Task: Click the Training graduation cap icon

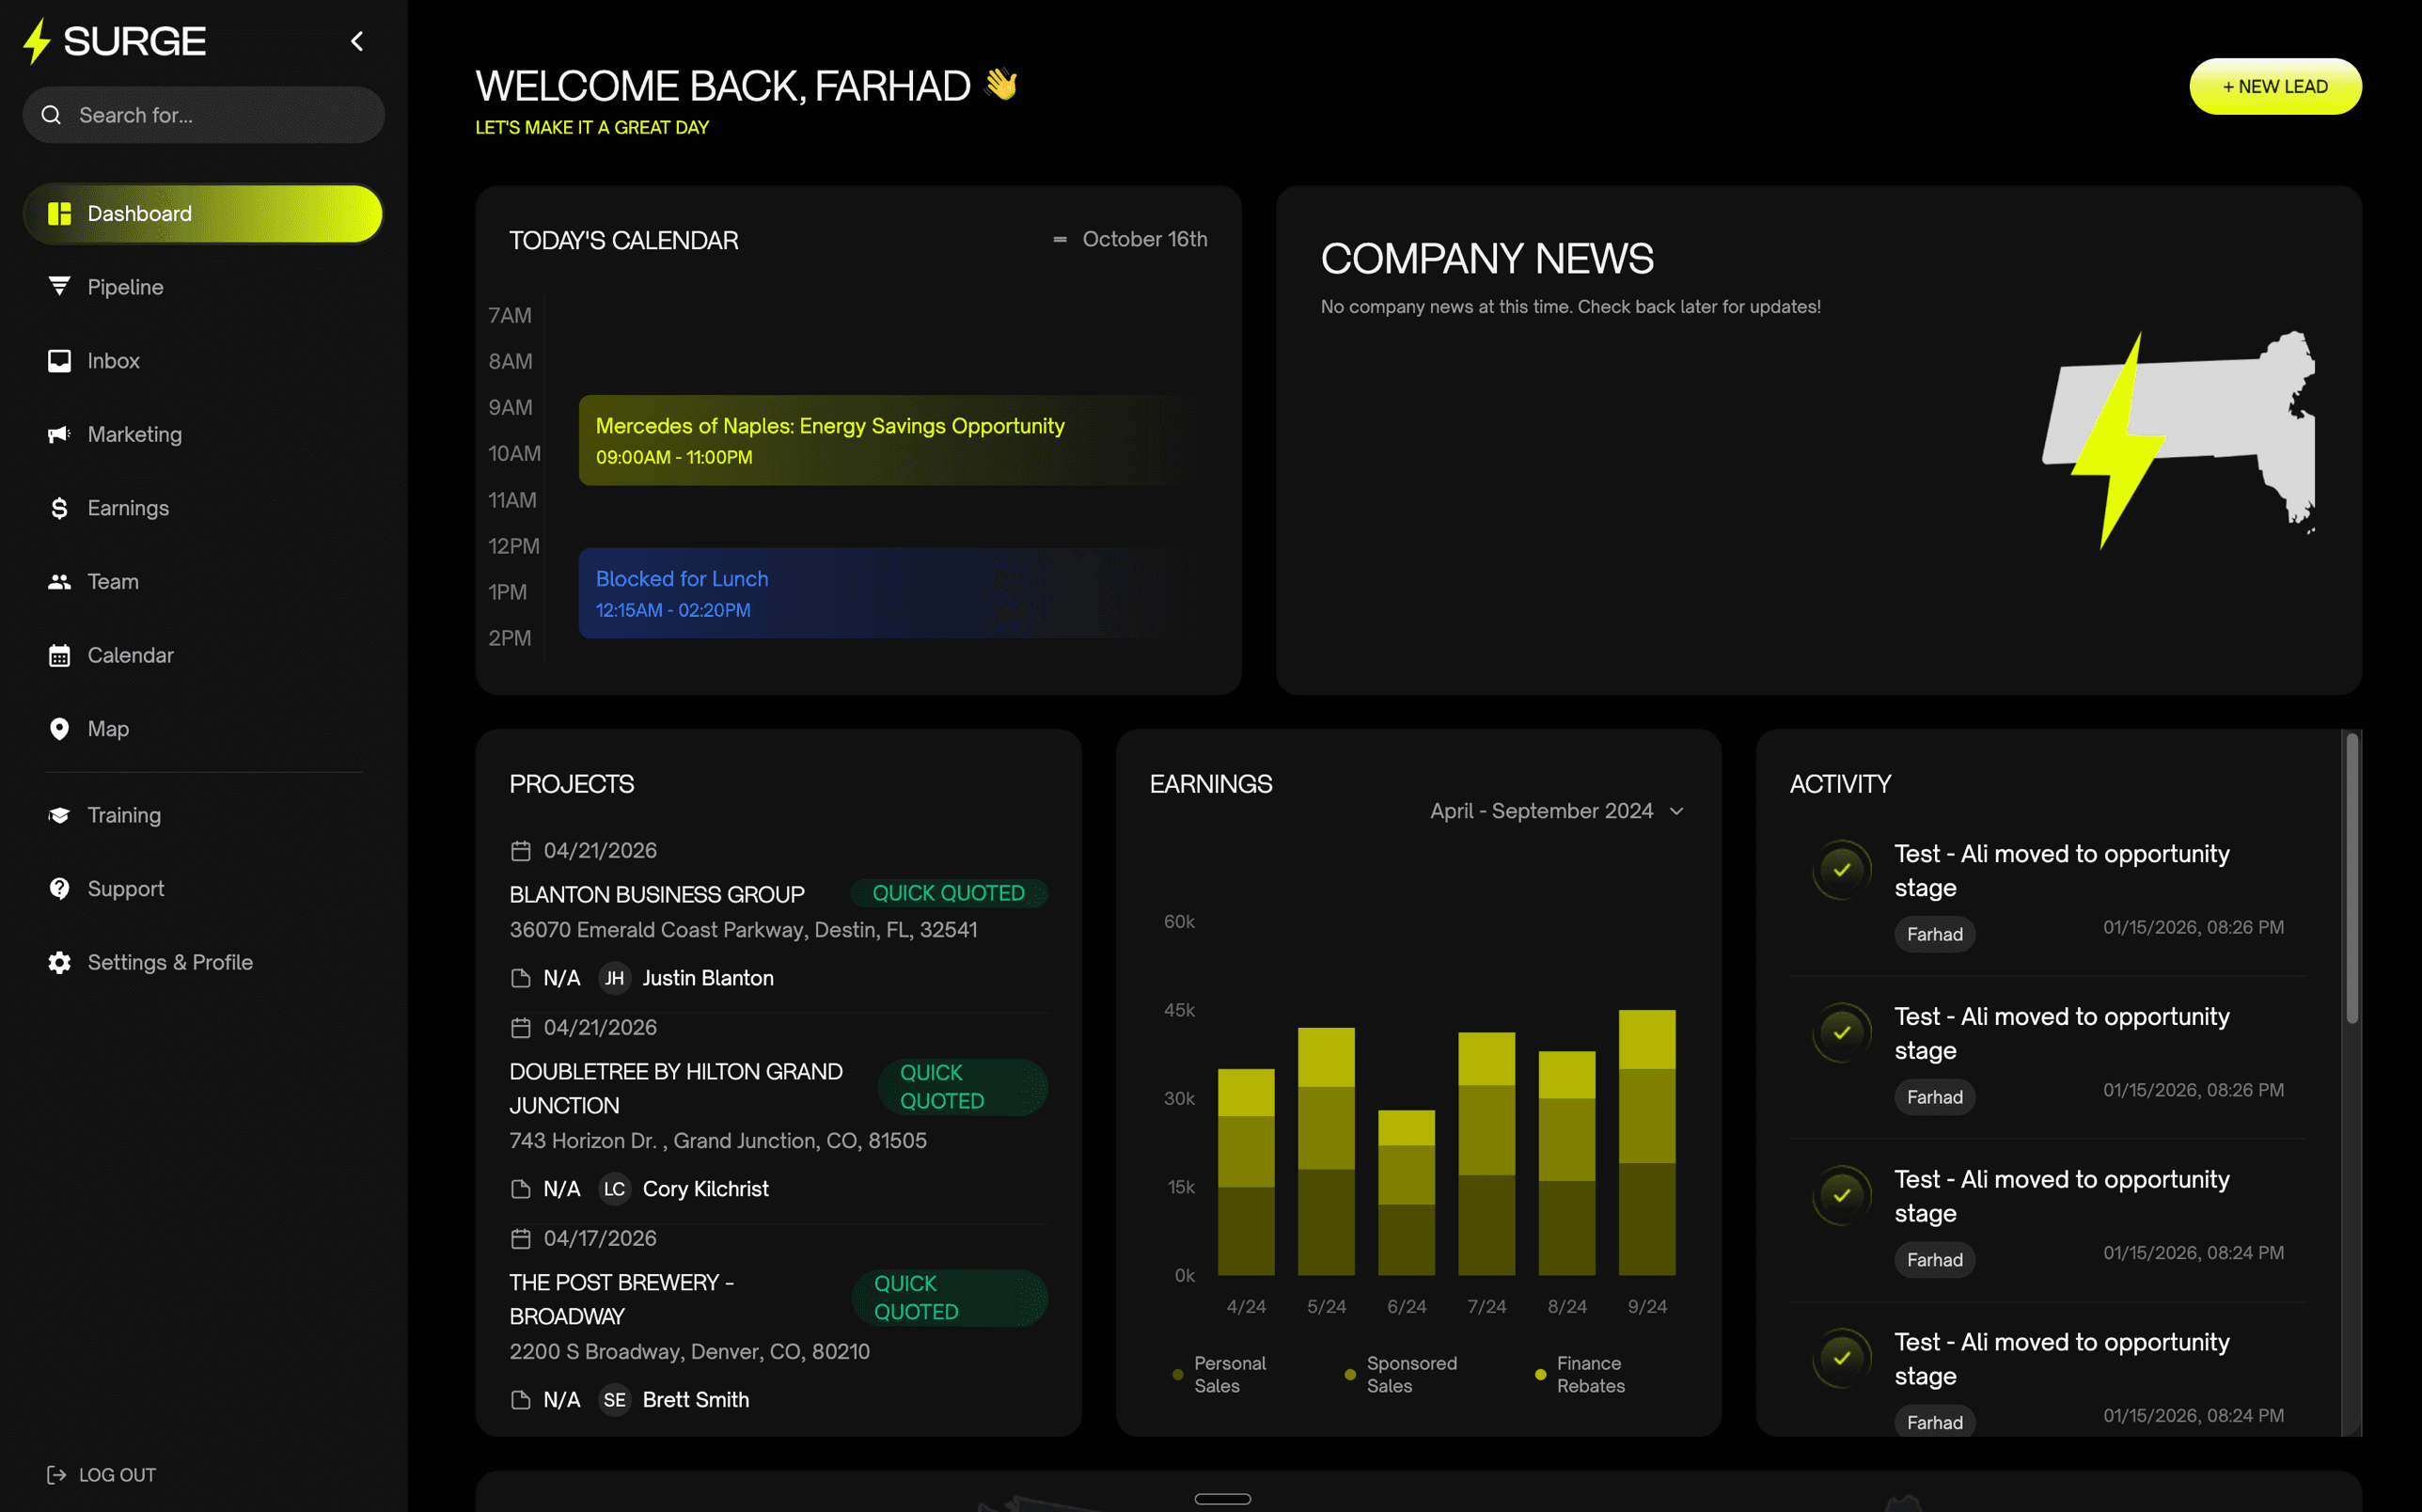Action: coord(59,815)
